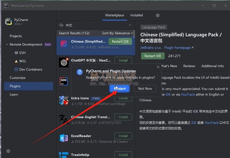Close the Plugin Updates dialog
This screenshot has width=230, height=158.
coord(158,67)
